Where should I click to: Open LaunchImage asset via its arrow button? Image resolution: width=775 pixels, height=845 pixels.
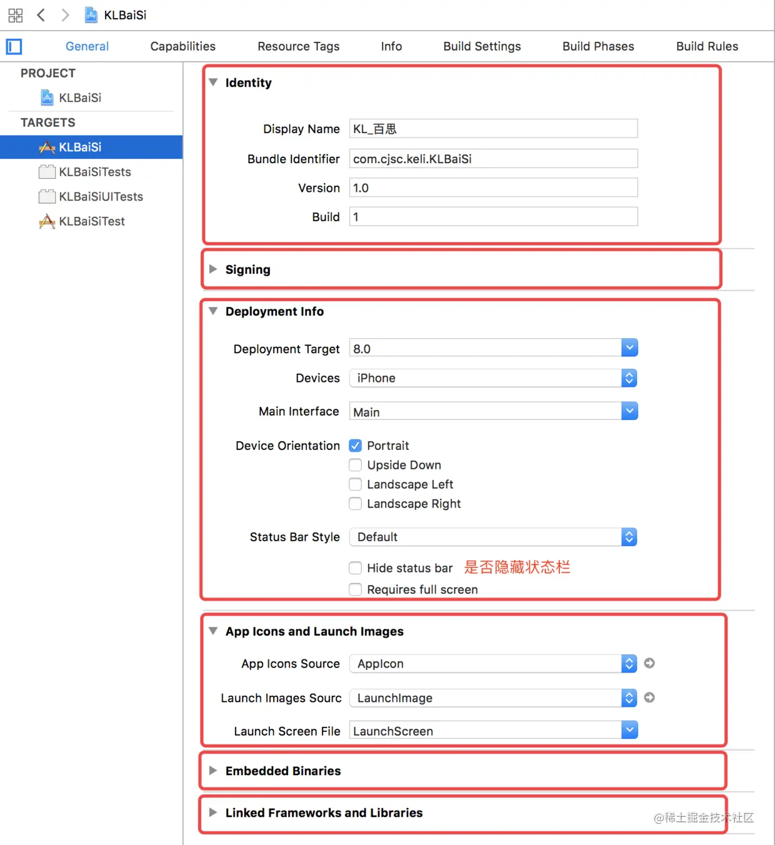pyautogui.click(x=649, y=697)
